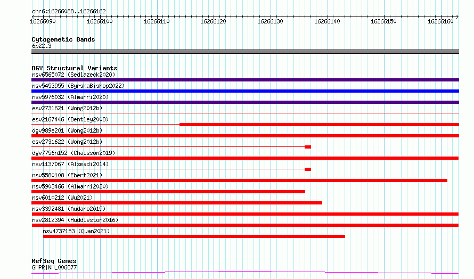Click ruler position 16266160
This screenshot has height=279, width=474.
coord(440,21)
